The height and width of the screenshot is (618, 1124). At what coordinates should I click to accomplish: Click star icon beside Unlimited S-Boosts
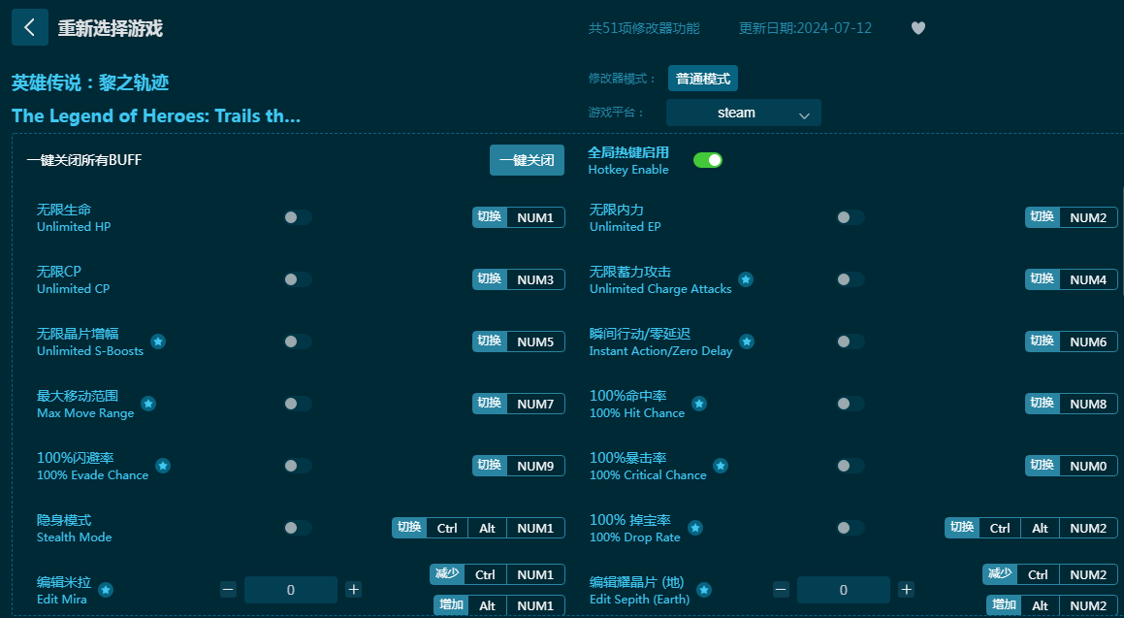pyautogui.click(x=158, y=342)
